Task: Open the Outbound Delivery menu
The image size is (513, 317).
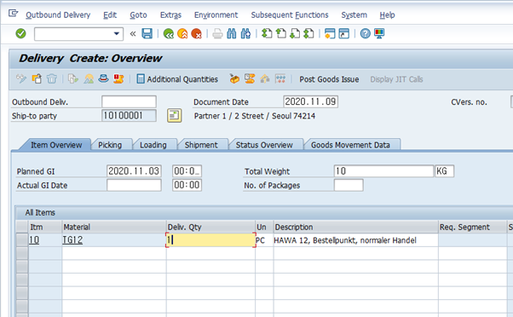Action: (x=58, y=15)
